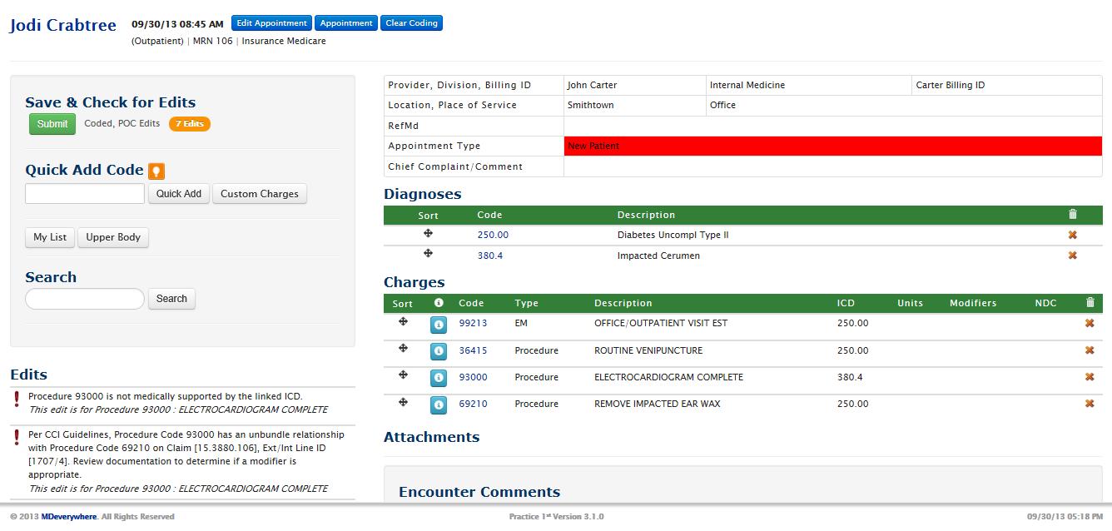Click the sort crosshair for diagnosis 250.00
Screen dimensions: 1112x531
(428, 235)
